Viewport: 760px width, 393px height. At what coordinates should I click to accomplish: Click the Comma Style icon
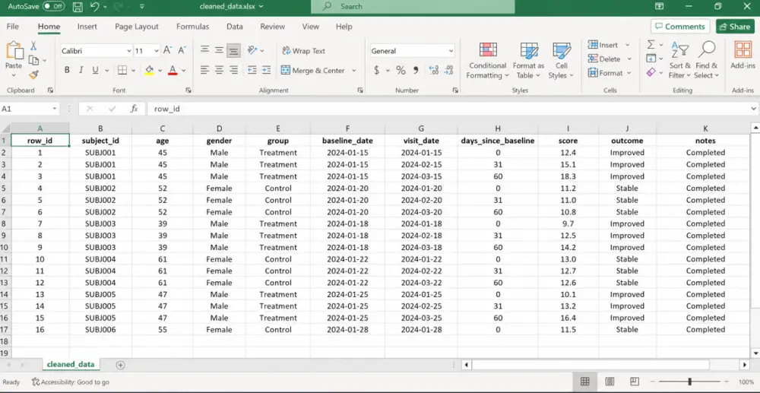(416, 70)
